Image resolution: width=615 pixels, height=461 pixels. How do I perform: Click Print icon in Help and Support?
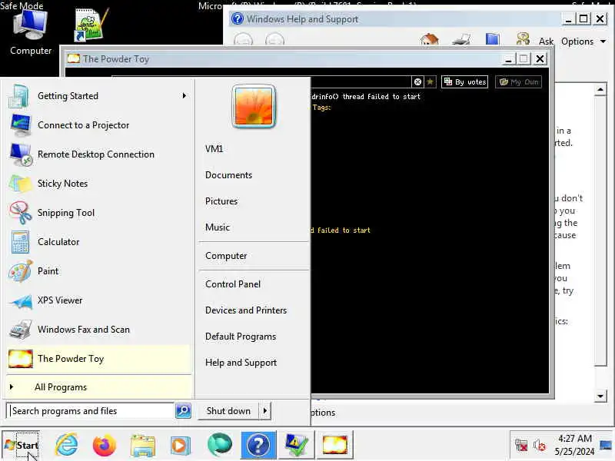pos(461,40)
